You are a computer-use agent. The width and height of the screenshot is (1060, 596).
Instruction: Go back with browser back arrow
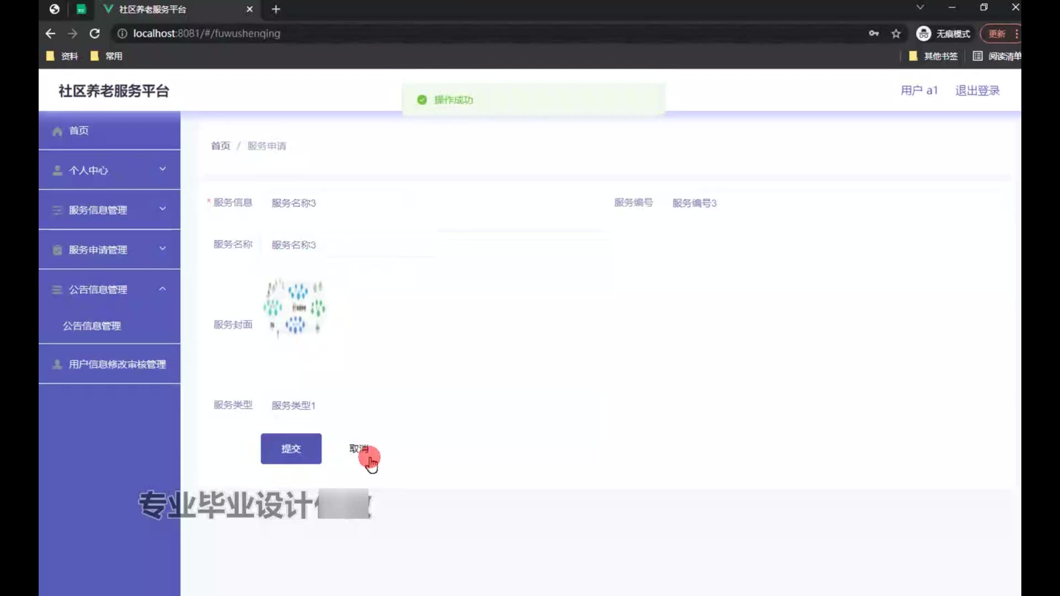[x=50, y=34]
